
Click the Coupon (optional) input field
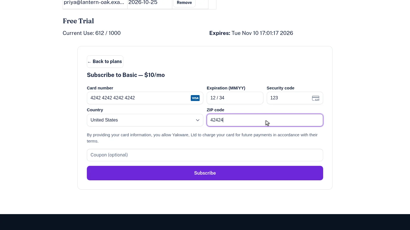tap(205, 155)
